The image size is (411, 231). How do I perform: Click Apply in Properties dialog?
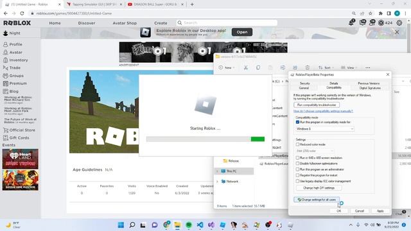(x=380, y=211)
